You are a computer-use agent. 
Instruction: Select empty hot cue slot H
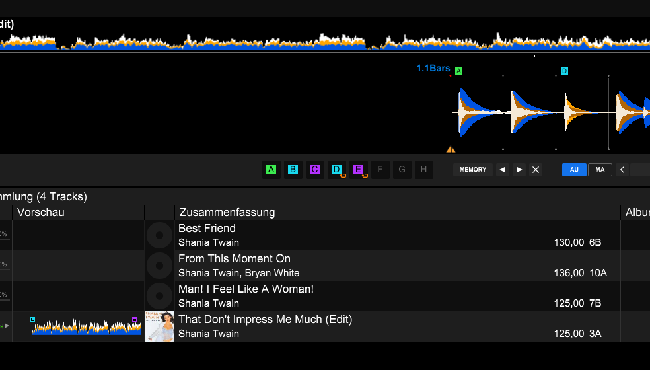pos(423,170)
